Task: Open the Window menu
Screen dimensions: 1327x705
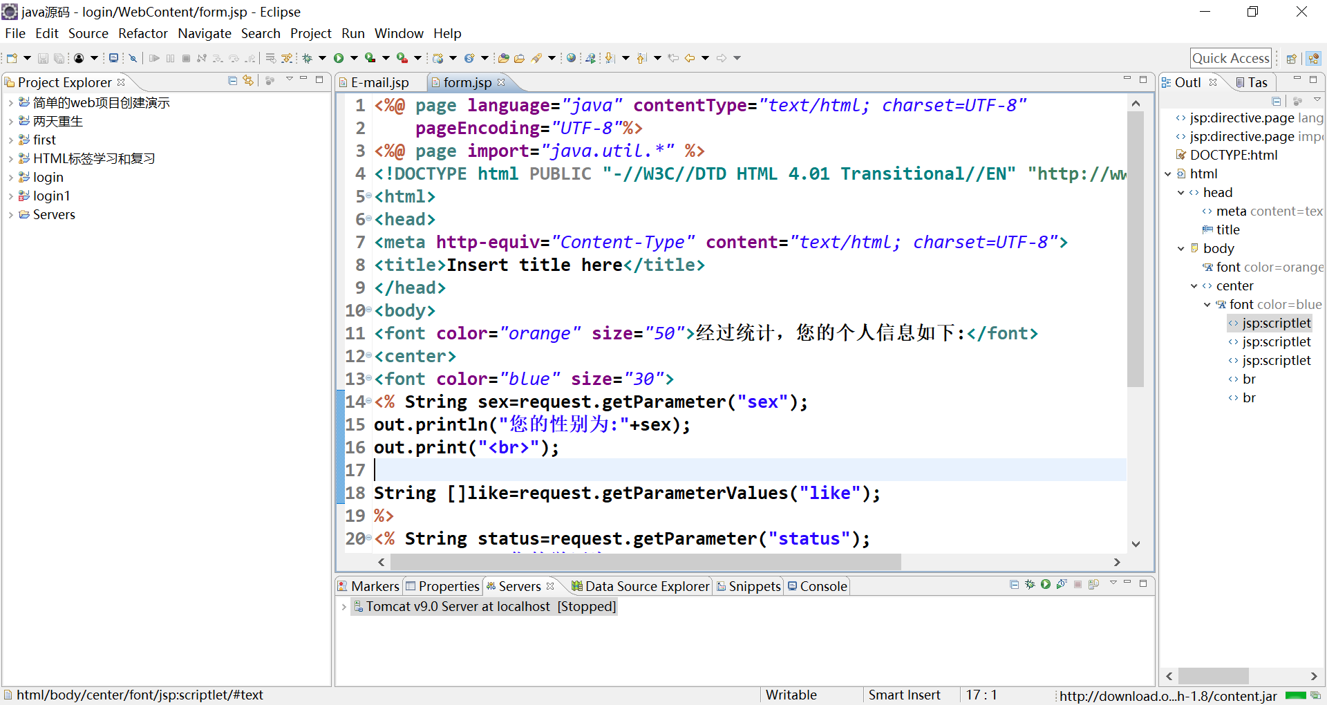Action: pyautogui.click(x=399, y=33)
